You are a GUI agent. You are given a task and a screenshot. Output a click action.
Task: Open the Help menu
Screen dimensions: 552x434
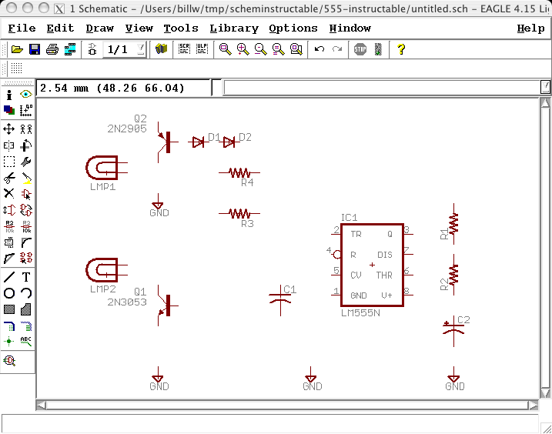tap(530, 28)
